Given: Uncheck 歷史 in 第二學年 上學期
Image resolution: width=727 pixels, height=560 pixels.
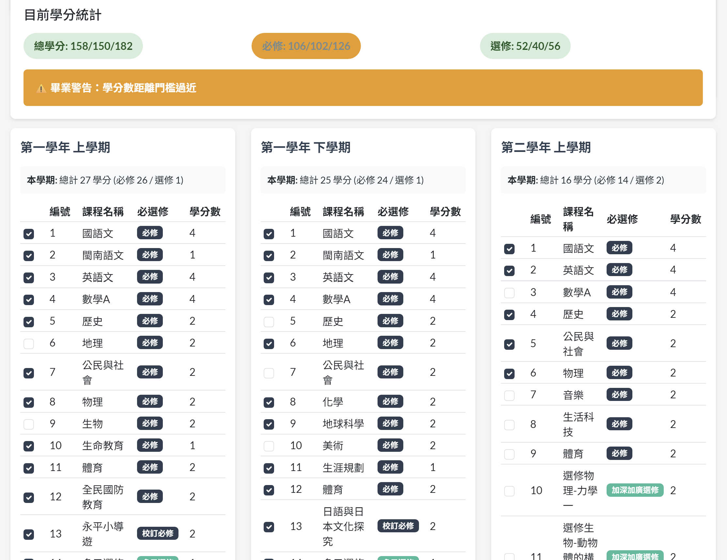Looking at the screenshot, I should pos(509,315).
